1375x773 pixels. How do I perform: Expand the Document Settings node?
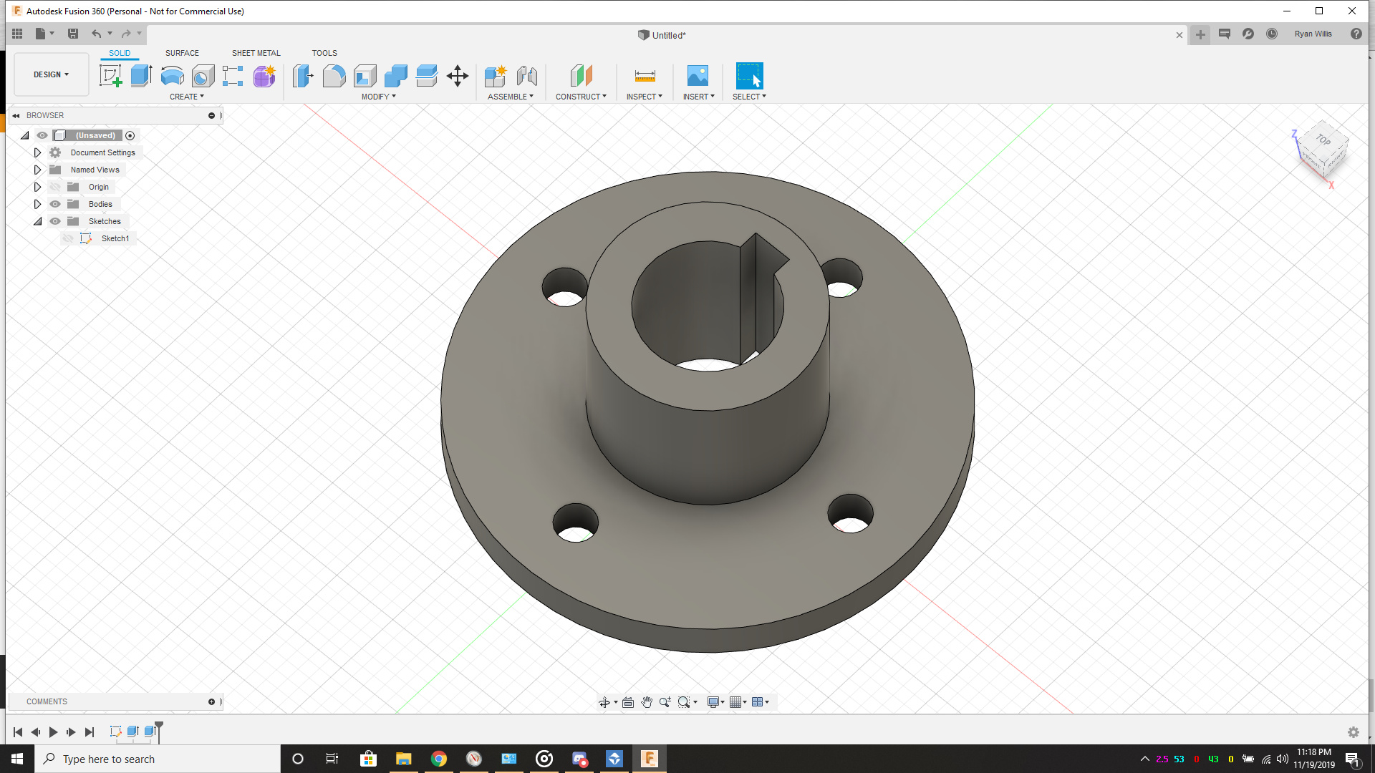pyautogui.click(x=37, y=152)
